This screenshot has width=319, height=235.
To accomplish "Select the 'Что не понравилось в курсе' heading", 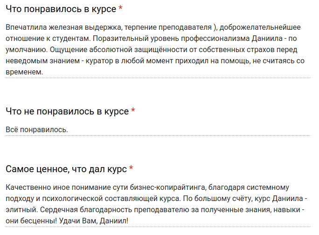I will click(67, 111).
